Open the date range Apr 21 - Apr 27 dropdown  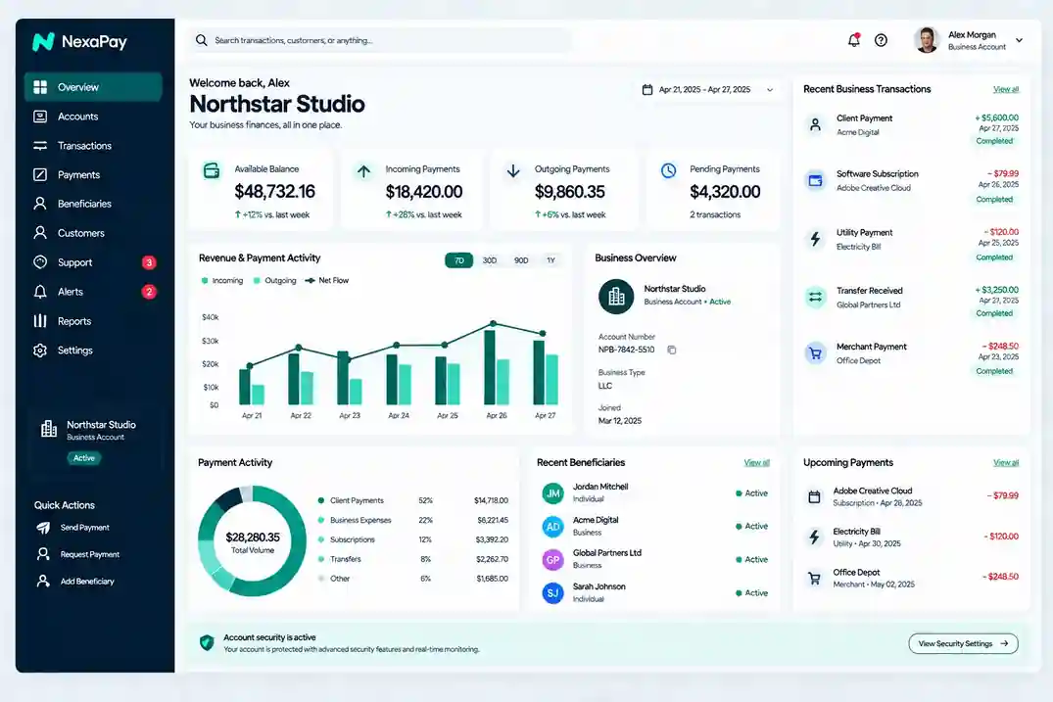click(709, 89)
